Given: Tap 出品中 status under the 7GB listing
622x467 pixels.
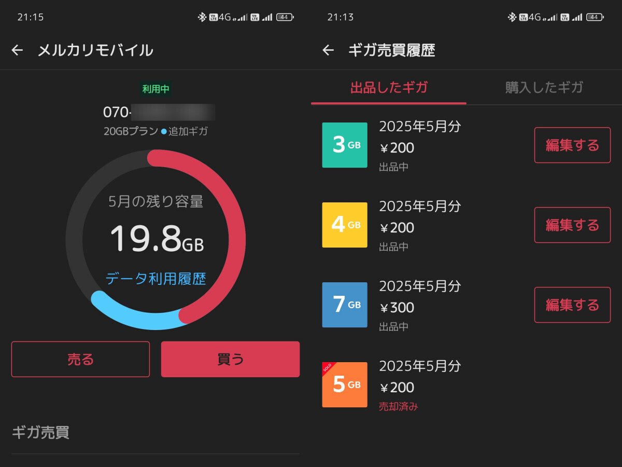Looking at the screenshot, I should [394, 327].
